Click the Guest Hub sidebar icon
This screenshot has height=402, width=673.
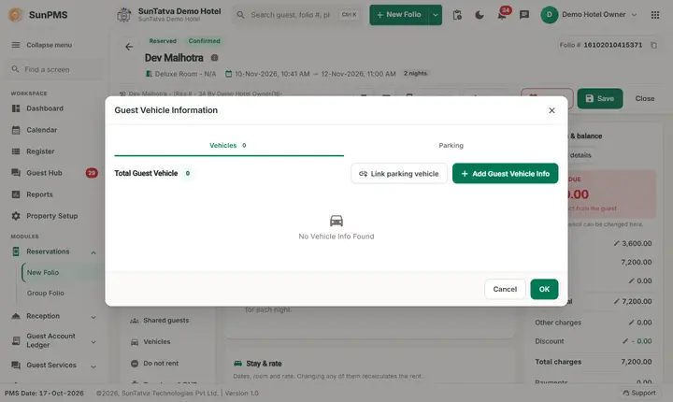point(16,173)
